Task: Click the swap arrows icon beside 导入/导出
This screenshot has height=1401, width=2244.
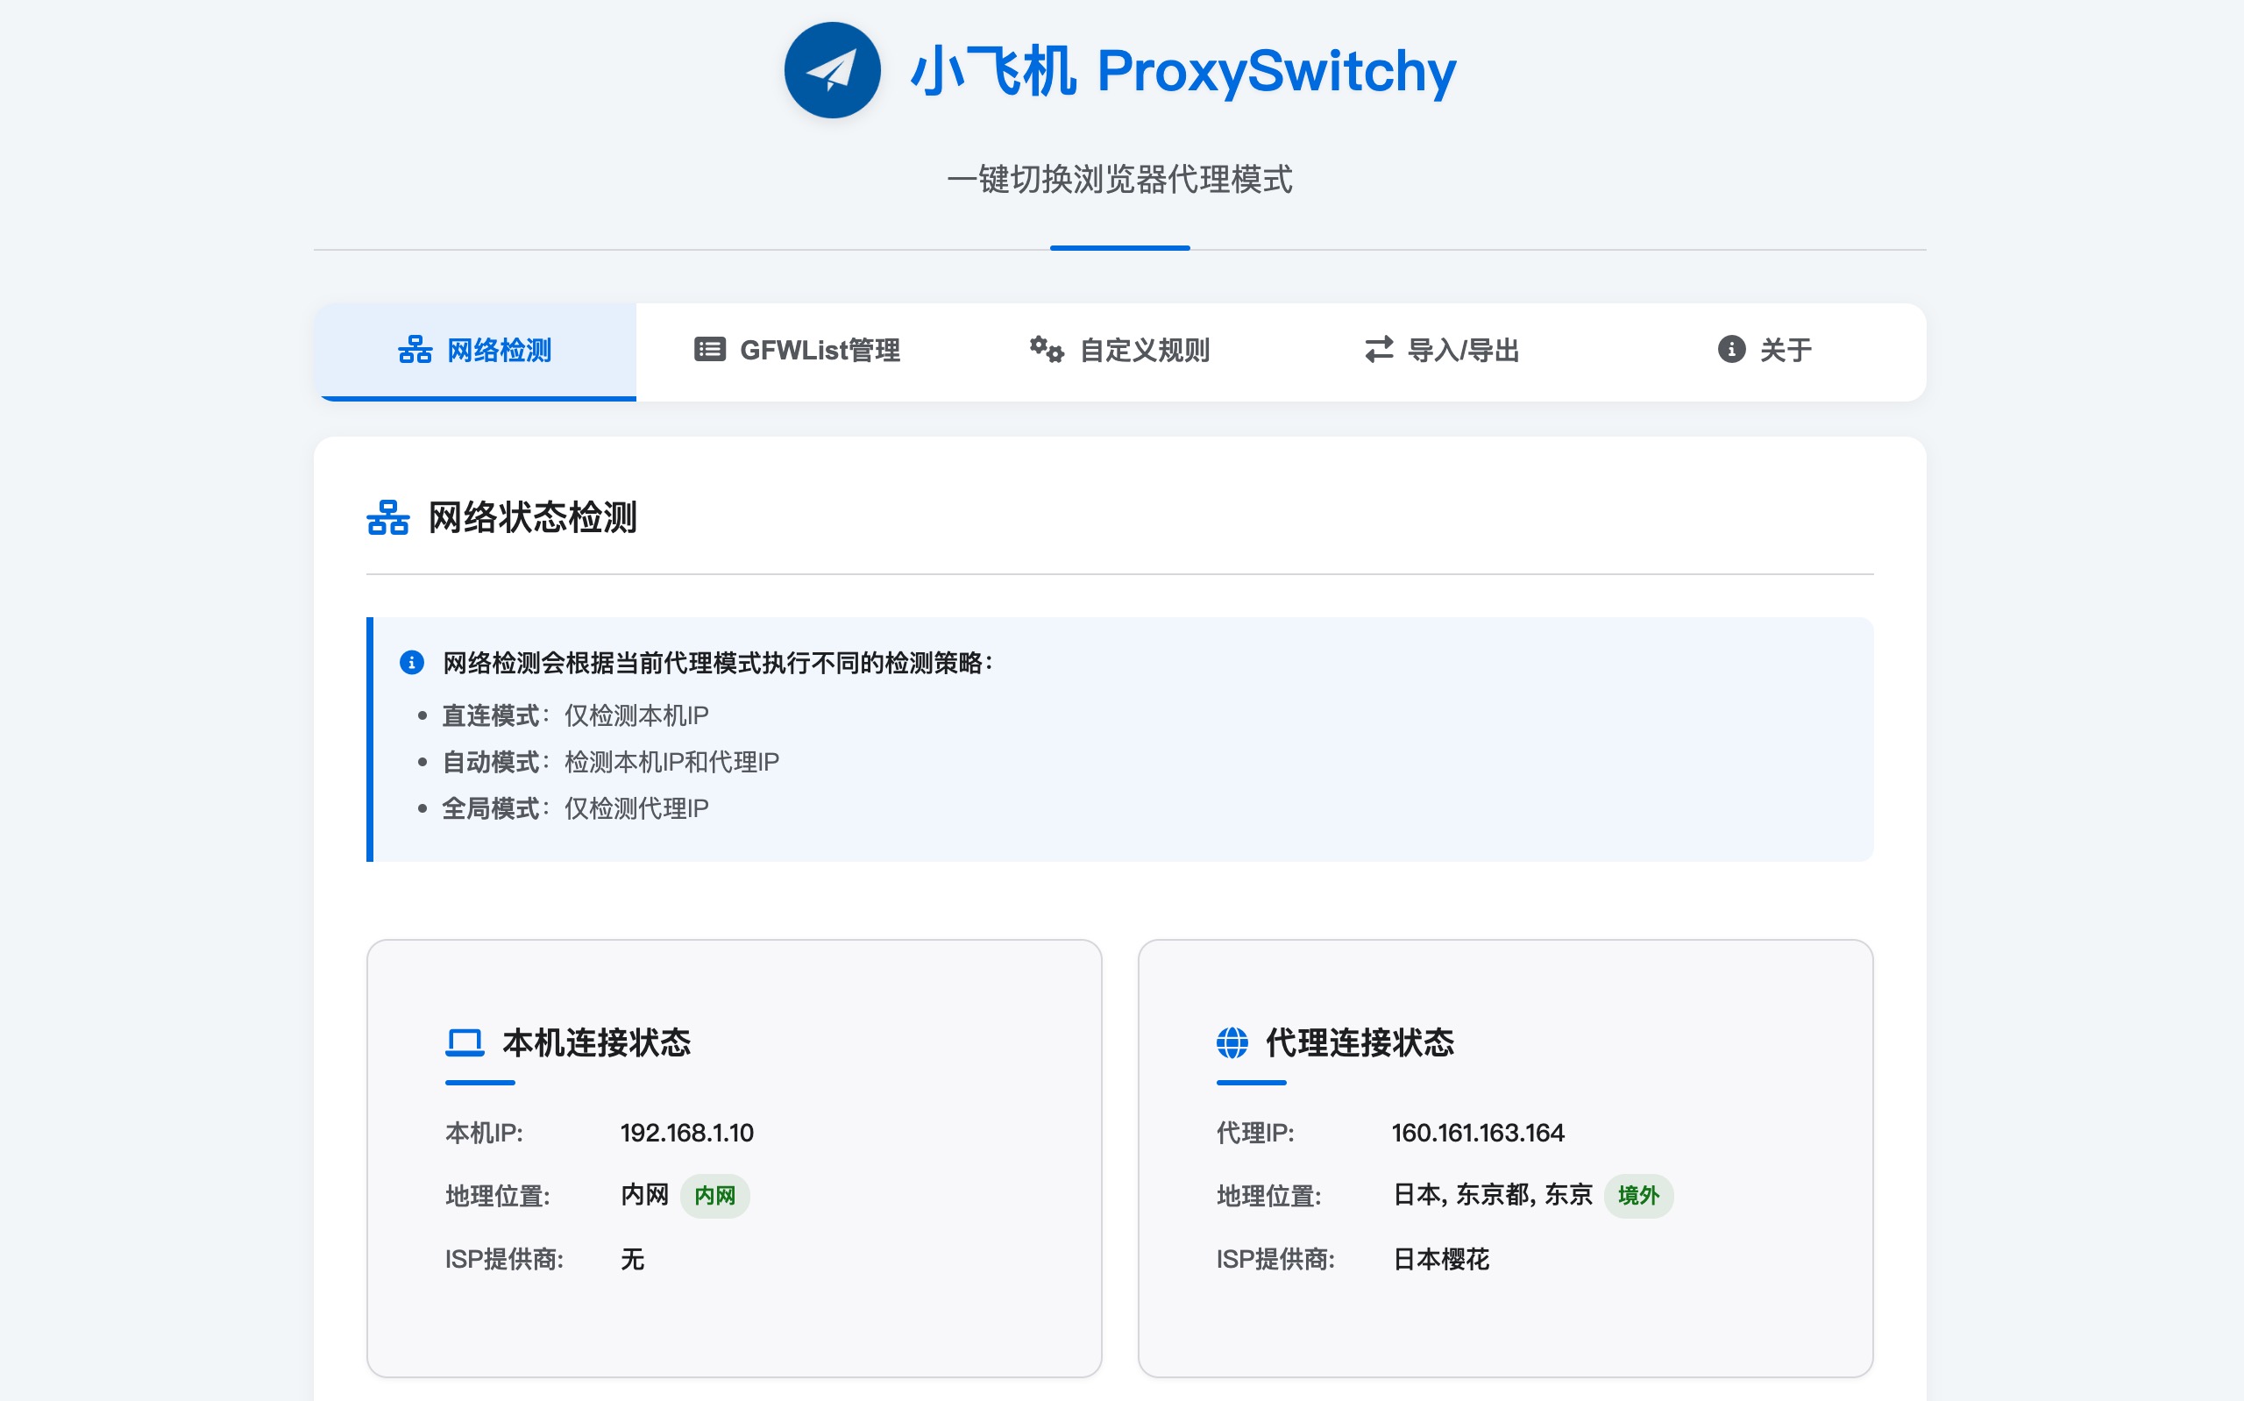Action: click(x=1379, y=349)
